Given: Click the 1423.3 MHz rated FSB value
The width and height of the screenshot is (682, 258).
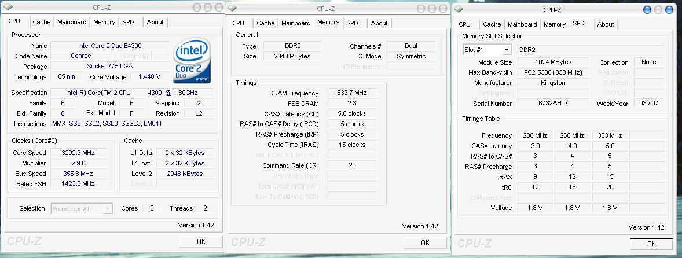Looking at the screenshot, I should coord(78,184).
